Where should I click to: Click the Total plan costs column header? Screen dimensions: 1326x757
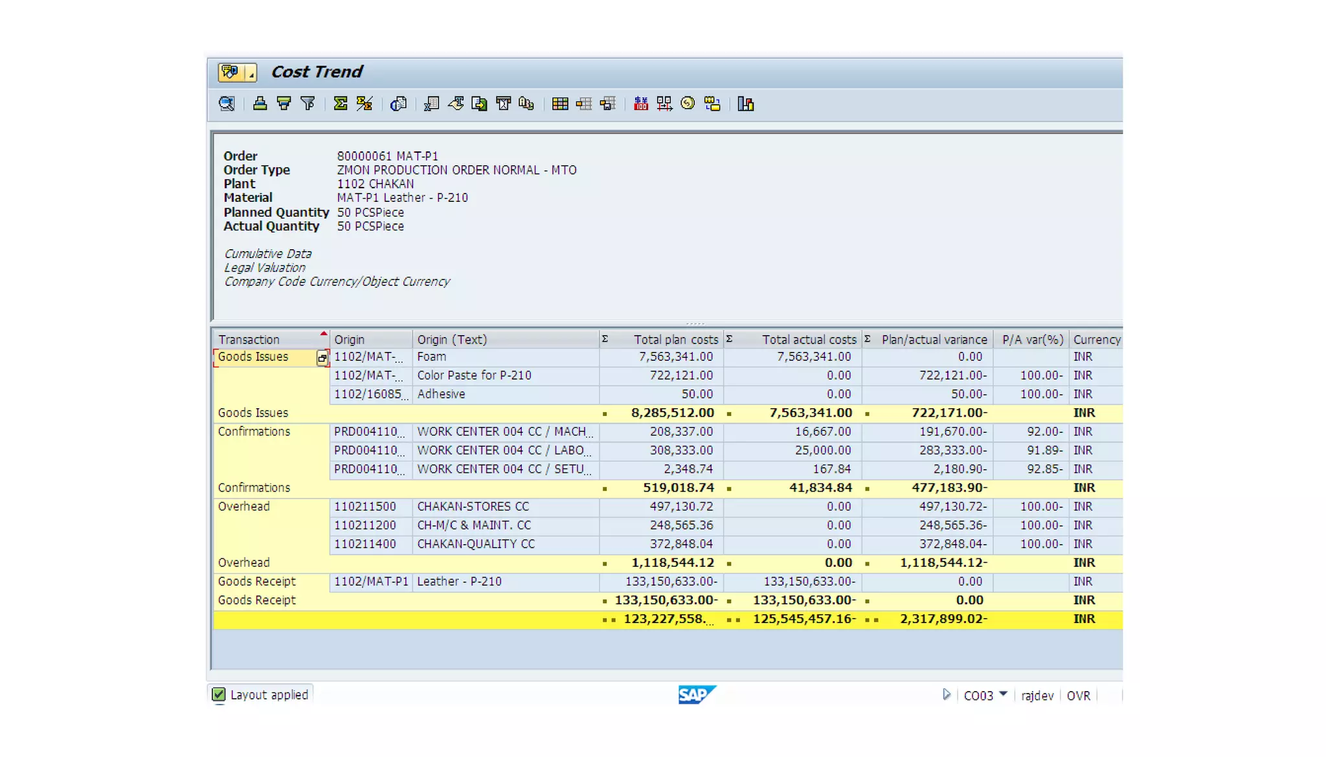(x=675, y=340)
